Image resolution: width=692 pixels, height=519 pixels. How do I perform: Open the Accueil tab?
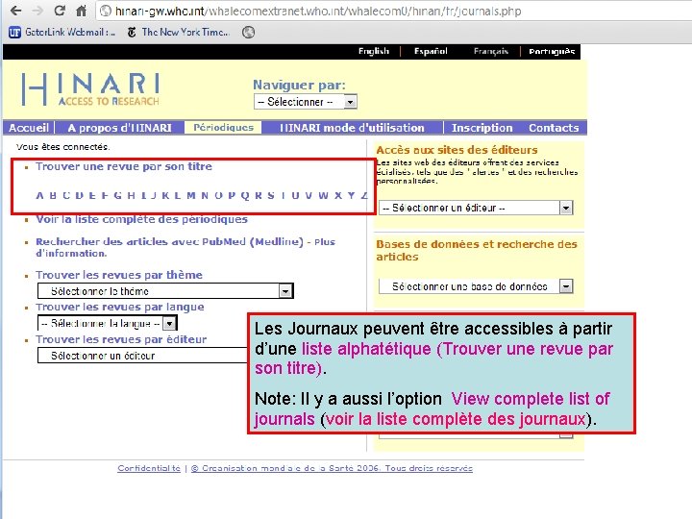coord(29,128)
